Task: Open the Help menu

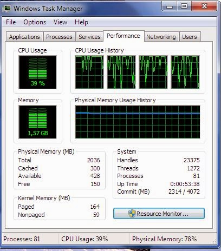Action: [x=81, y=22]
